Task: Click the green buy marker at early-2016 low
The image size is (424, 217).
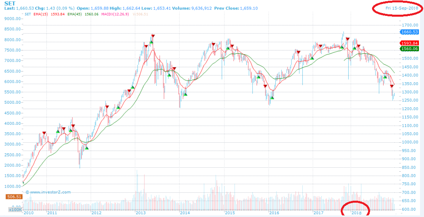Action: 272,97
